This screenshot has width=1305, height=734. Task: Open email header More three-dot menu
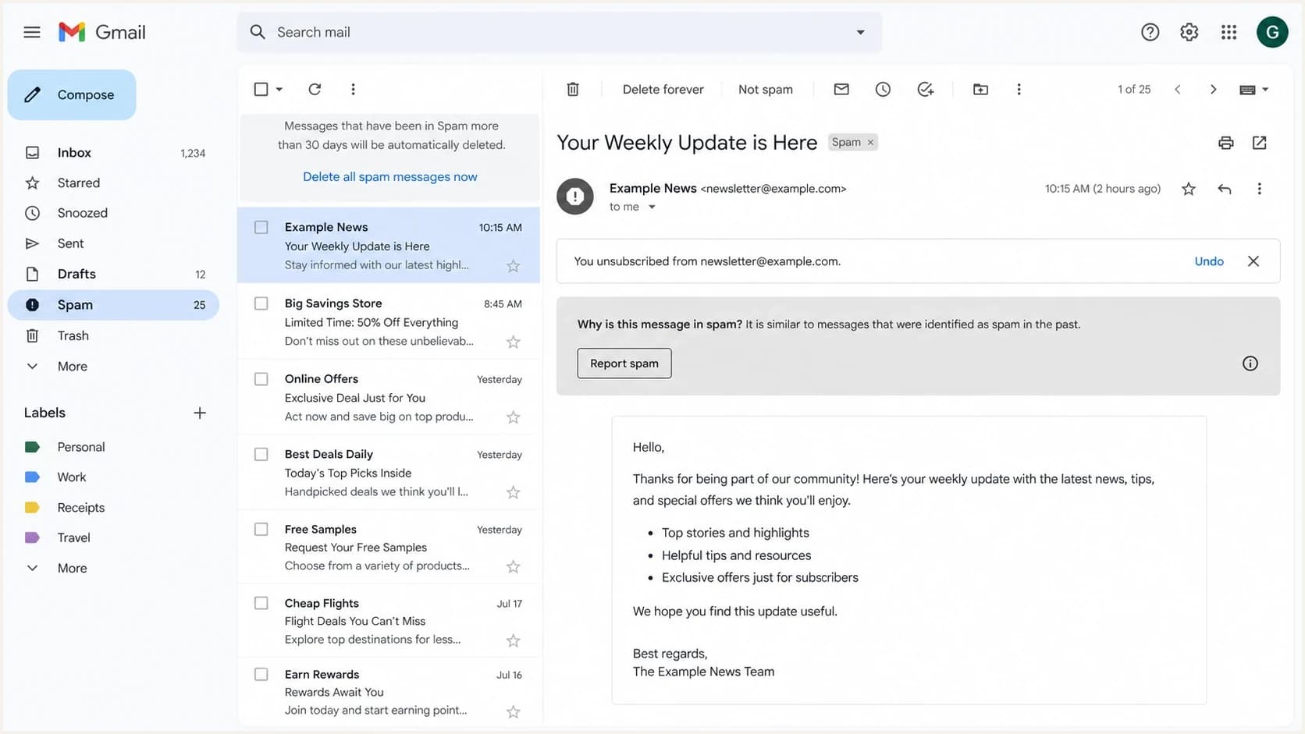tap(1259, 189)
